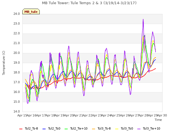Select the chart title text
179x134 pixels.
click(x=89, y=3)
